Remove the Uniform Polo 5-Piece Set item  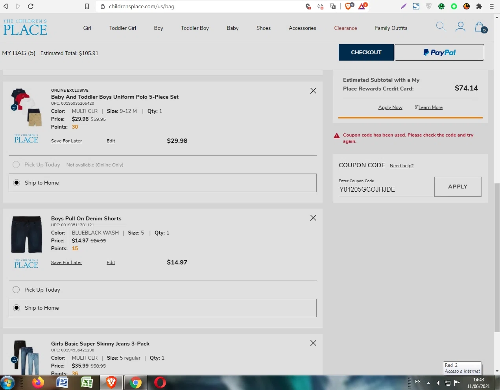pyautogui.click(x=313, y=91)
